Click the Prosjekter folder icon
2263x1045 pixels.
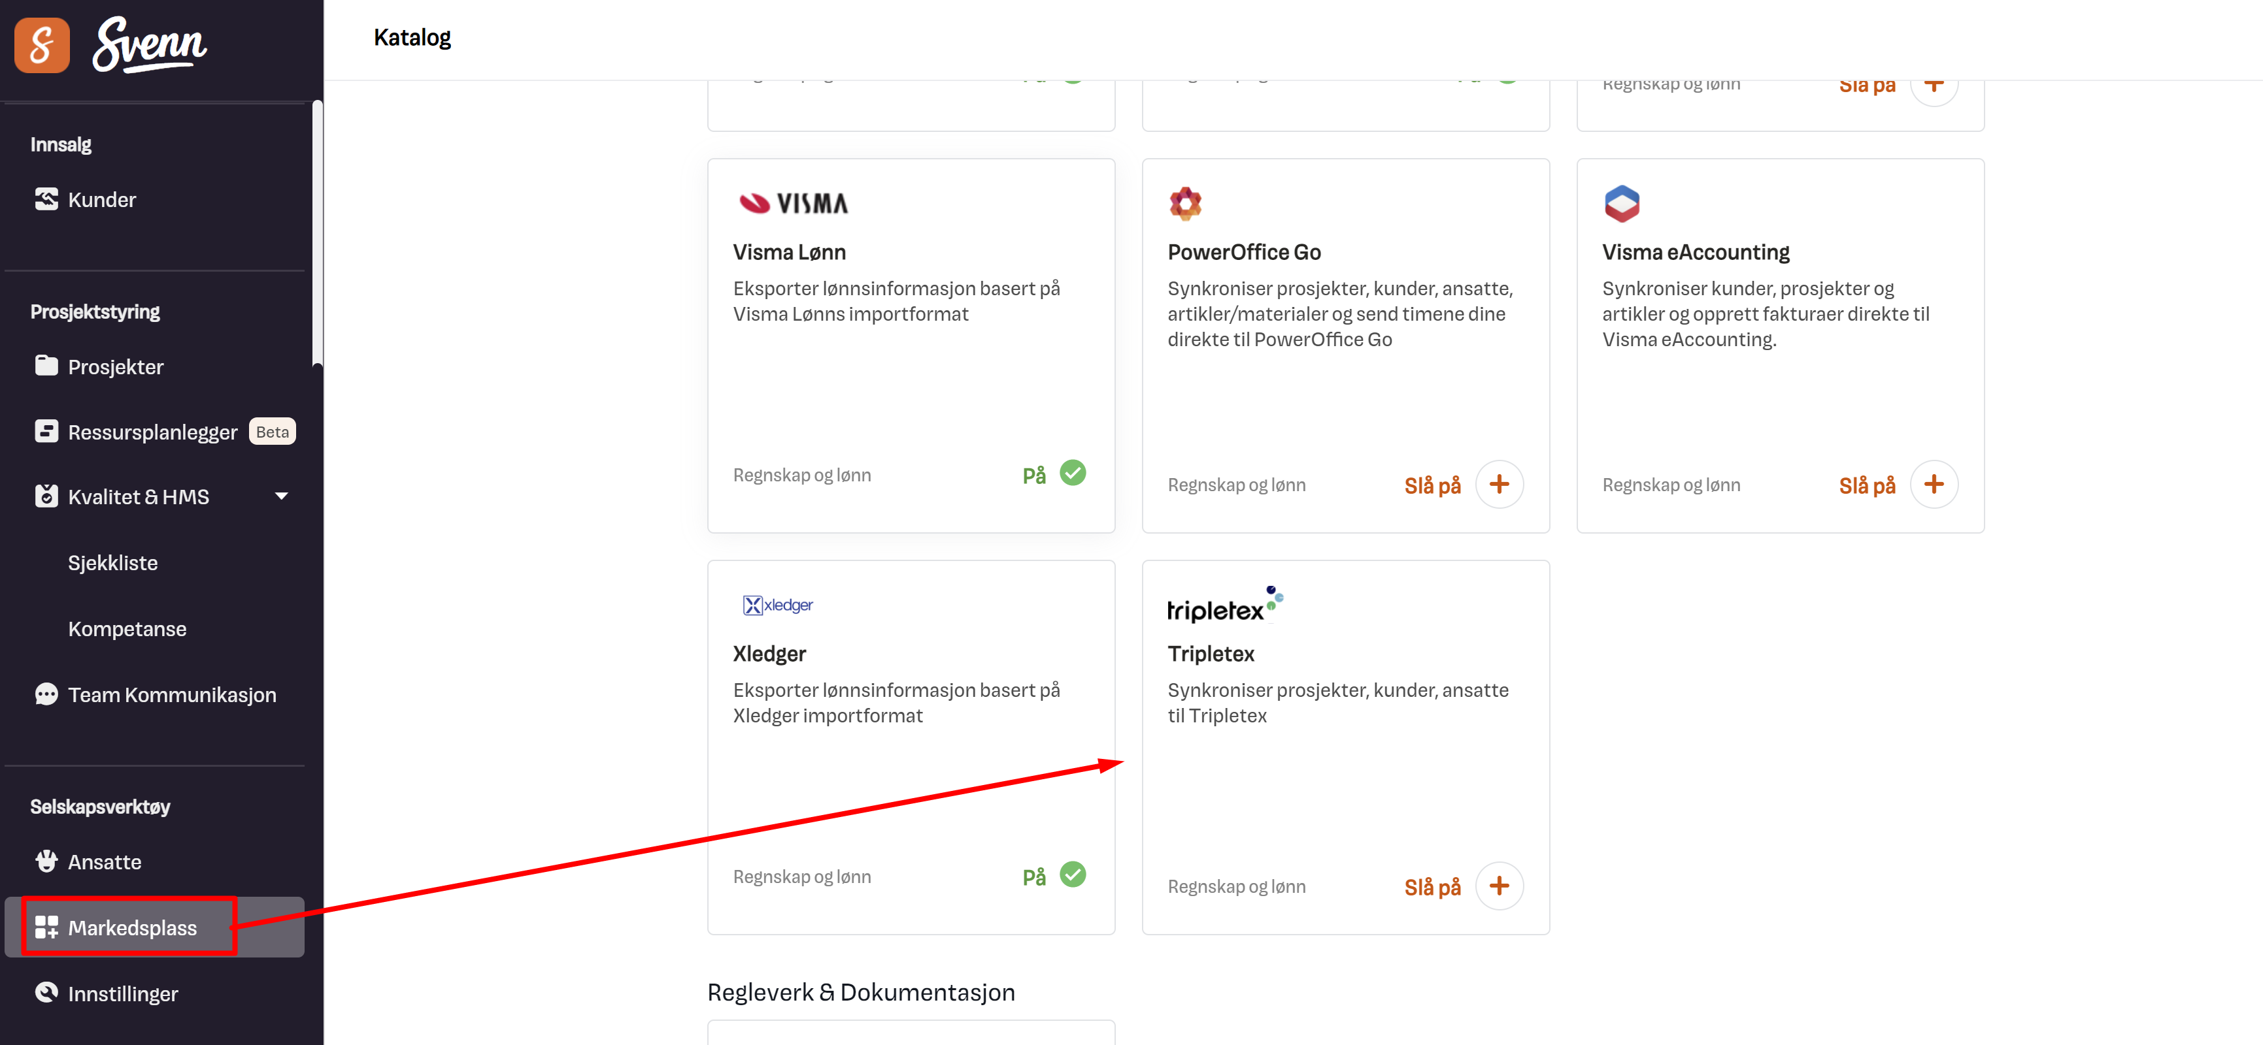[x=46, y=366]
